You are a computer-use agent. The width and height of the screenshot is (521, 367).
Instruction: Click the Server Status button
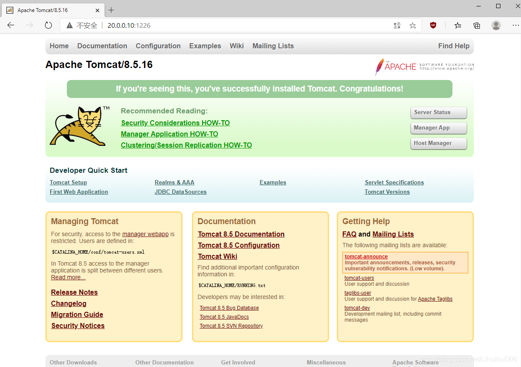pos(438,112)
